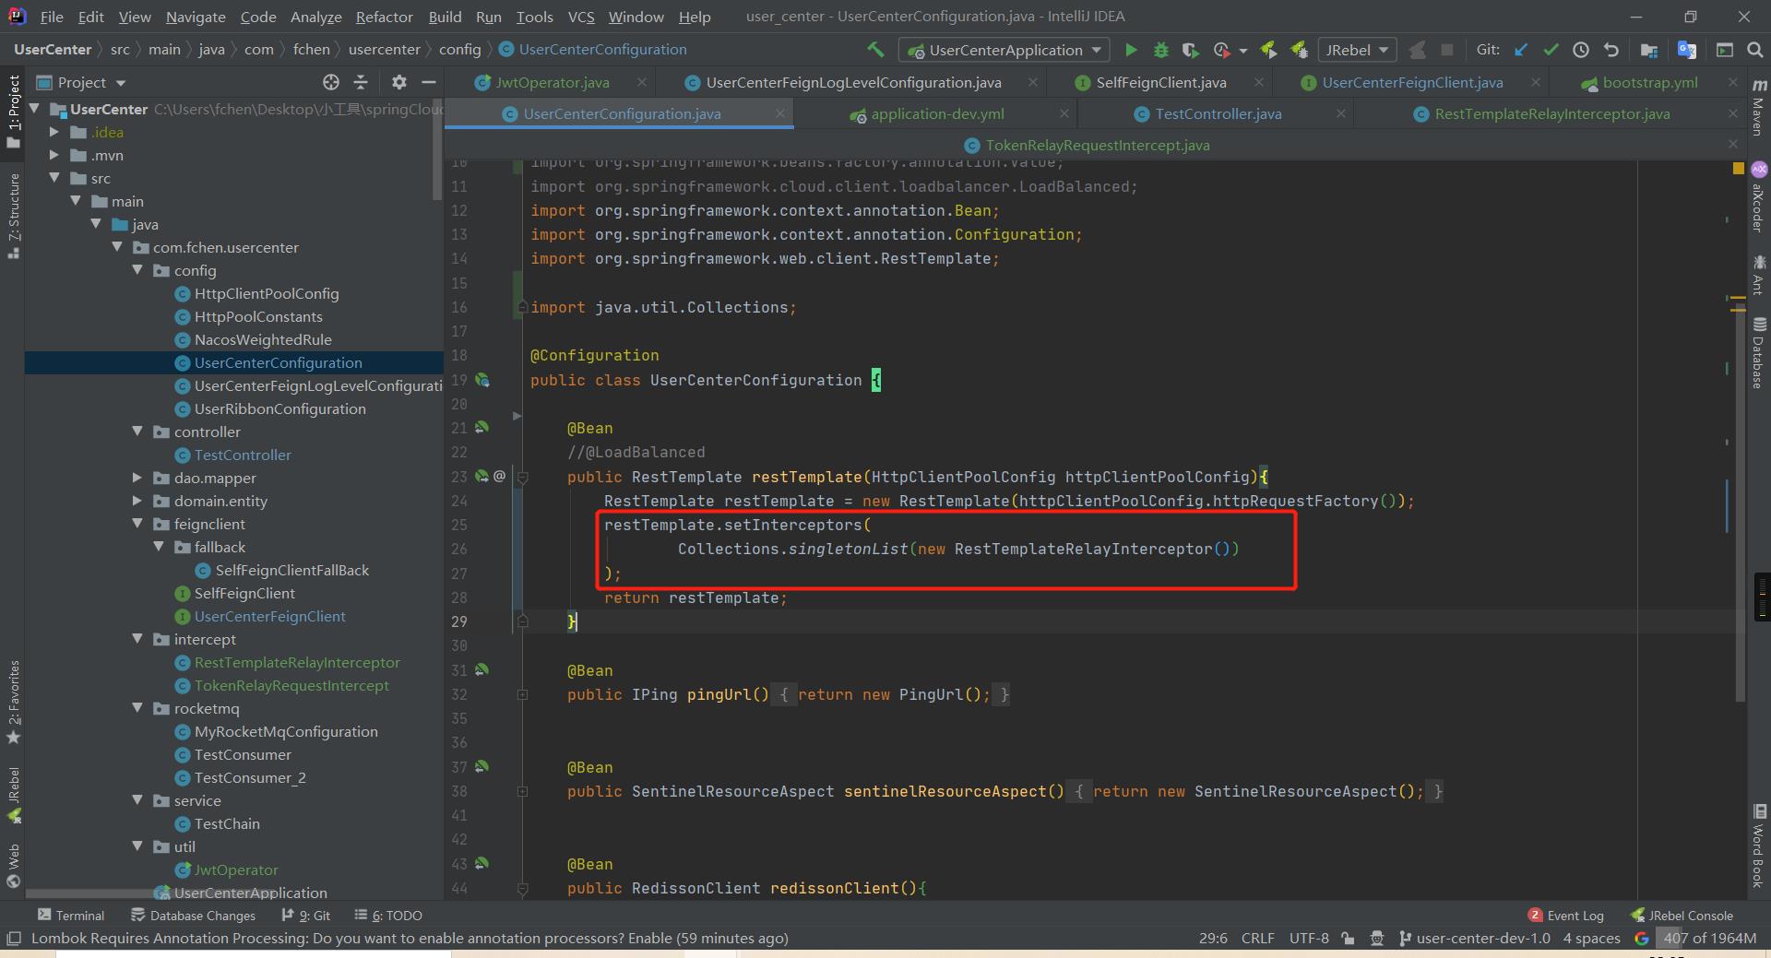Viewport: 1771px width, 958px height.
Task: Switch to the JwtOperator.java tab
Action: tap(553, 82)
